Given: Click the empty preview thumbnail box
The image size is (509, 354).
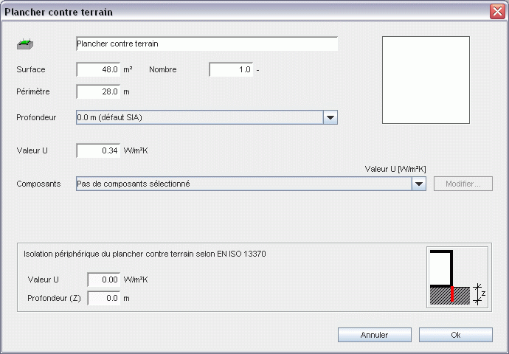Looking at the screenshot, I should pos(425,80).
